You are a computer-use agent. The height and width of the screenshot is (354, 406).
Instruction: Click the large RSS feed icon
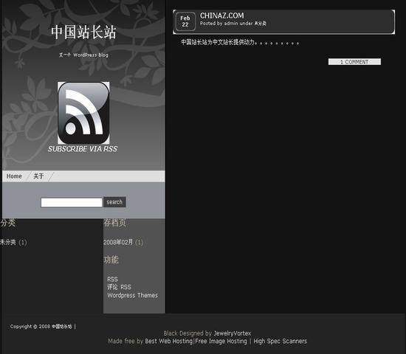[83, 113]
